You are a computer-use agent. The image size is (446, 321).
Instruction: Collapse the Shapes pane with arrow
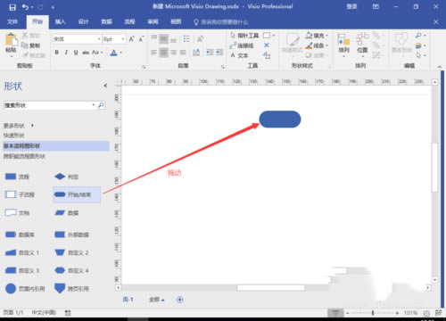[105, 86]
